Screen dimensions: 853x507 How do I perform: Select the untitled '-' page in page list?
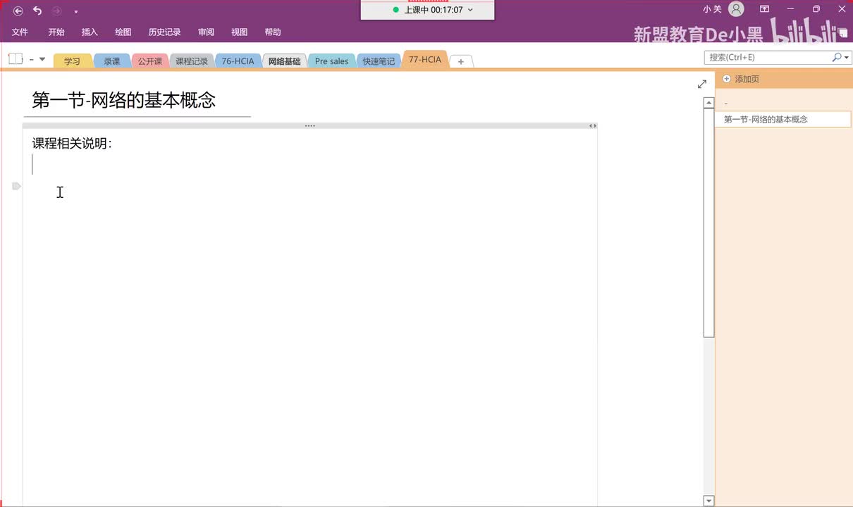783,104
